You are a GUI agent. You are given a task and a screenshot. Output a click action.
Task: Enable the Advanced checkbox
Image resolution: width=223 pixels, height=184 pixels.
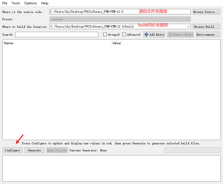pyautogui.click(x=124, y=35)
